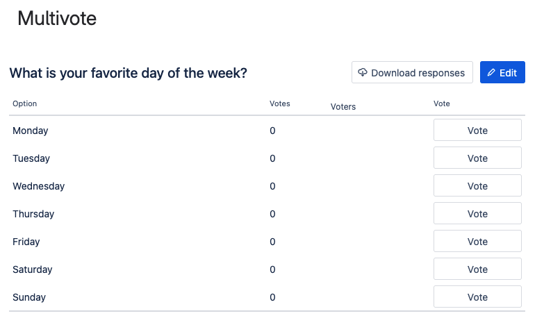This screenshot has width=544, height=334.
Task: Vote for Wednesday
Action: (x=477, y=186)
